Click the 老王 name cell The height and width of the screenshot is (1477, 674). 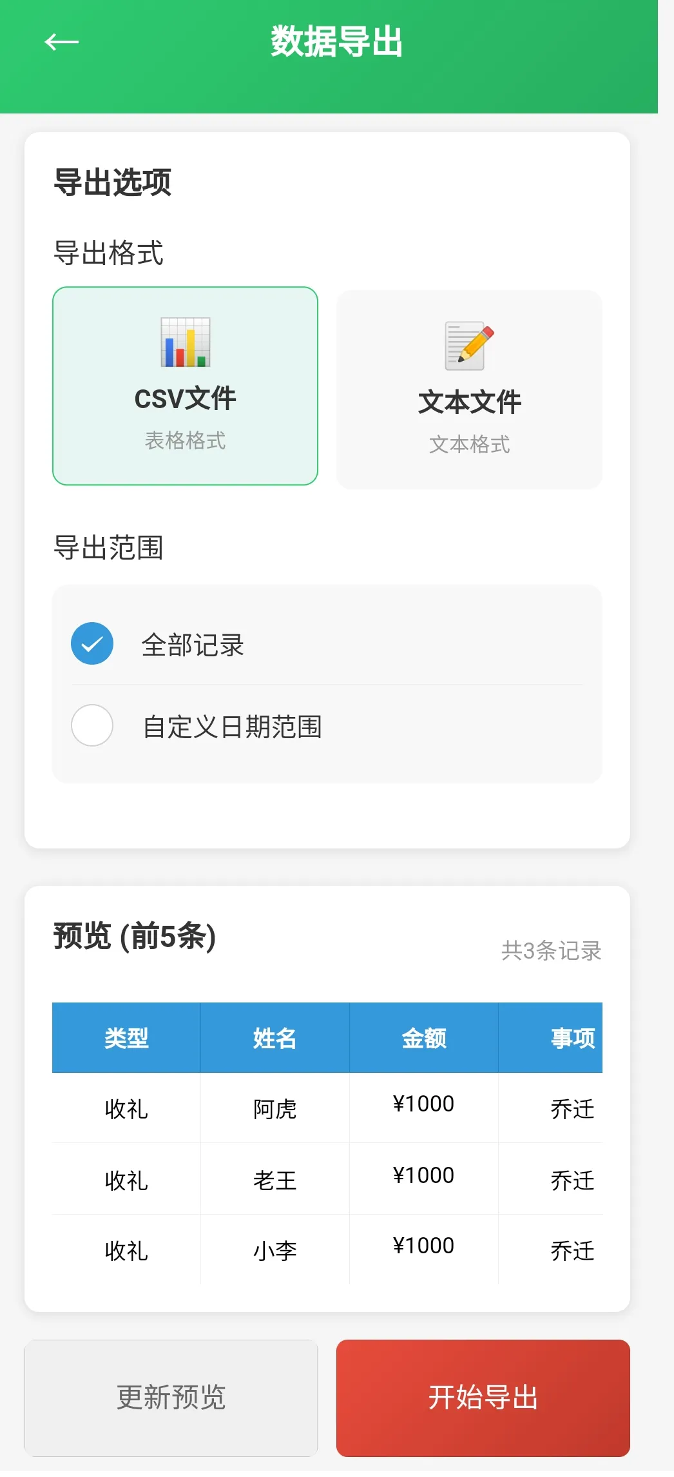coord(275,1180)
